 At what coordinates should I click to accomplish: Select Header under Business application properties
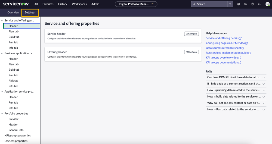pyautogui.click(x=13, y=59)
